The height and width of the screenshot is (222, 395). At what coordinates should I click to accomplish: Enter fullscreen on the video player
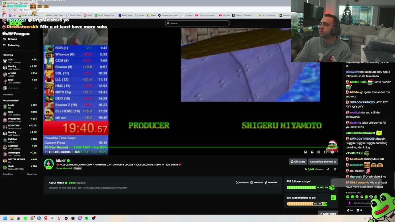coord(326,152)
